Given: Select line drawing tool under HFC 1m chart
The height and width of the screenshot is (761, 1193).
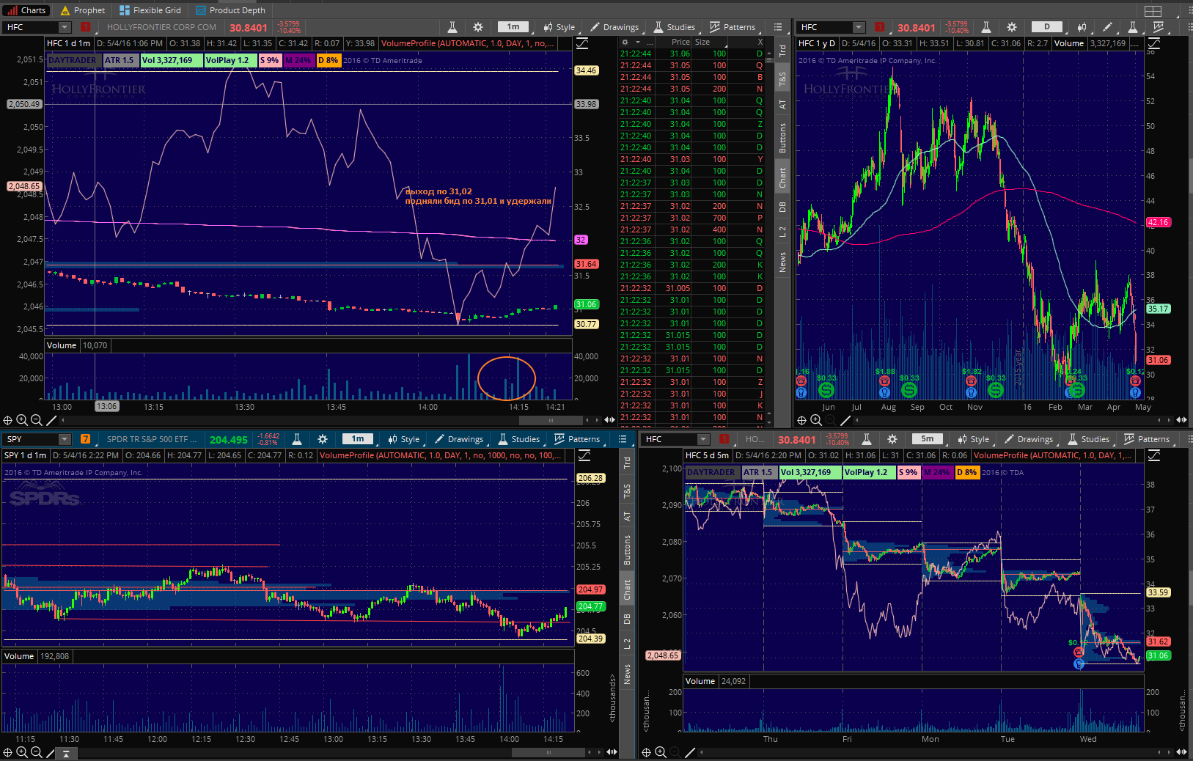Looking at the screenshot, I should click(x=51, y=420).
